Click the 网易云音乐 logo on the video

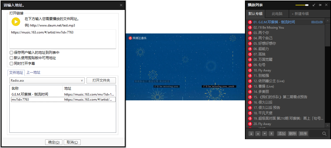click(x=137, y=38)
